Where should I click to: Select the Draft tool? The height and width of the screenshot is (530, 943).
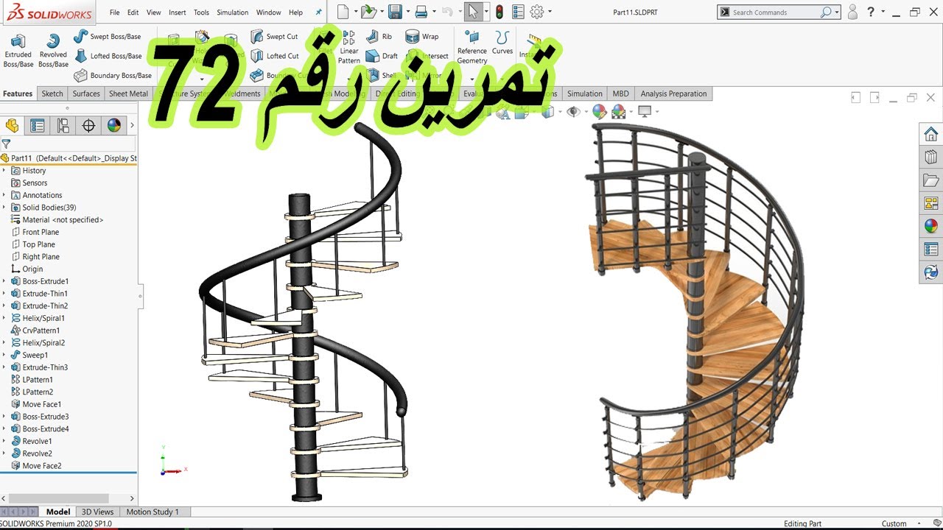(x=382, y=56)
